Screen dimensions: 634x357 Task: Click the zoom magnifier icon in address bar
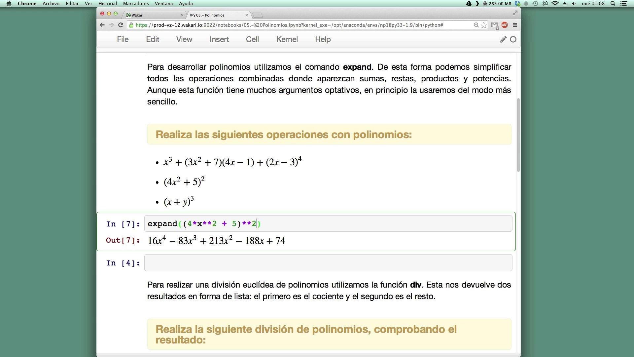click(x=476, y=25)
